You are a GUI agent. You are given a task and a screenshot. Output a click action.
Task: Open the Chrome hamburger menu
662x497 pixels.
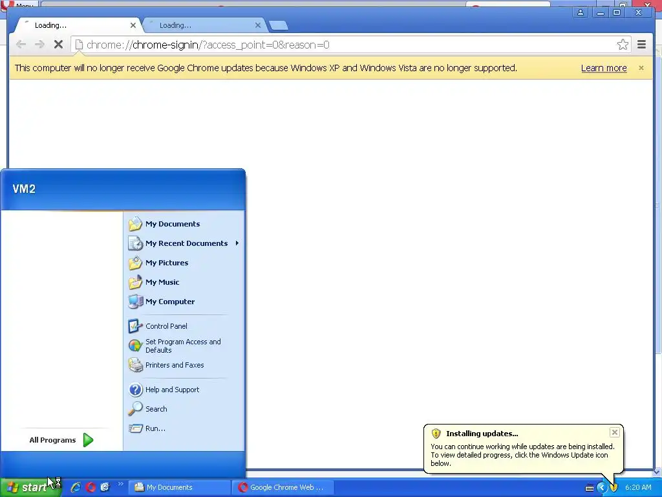pyautogui.click(x=641, y=45)
